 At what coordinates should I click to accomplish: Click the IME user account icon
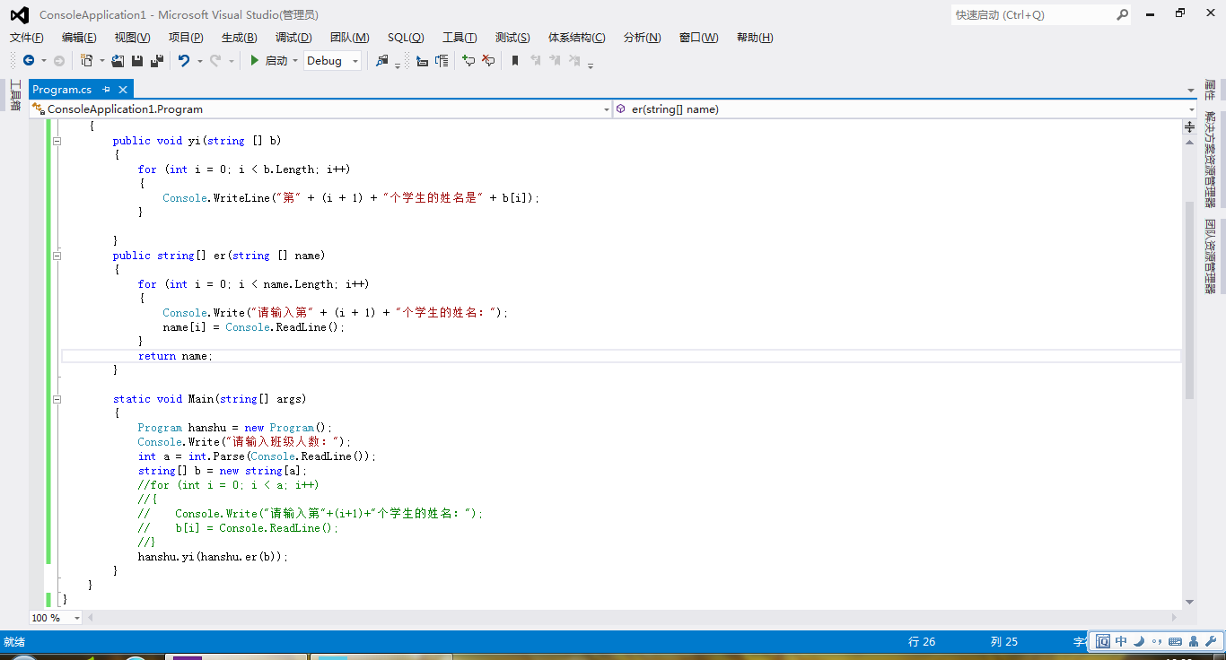(x=1194, y=641)
